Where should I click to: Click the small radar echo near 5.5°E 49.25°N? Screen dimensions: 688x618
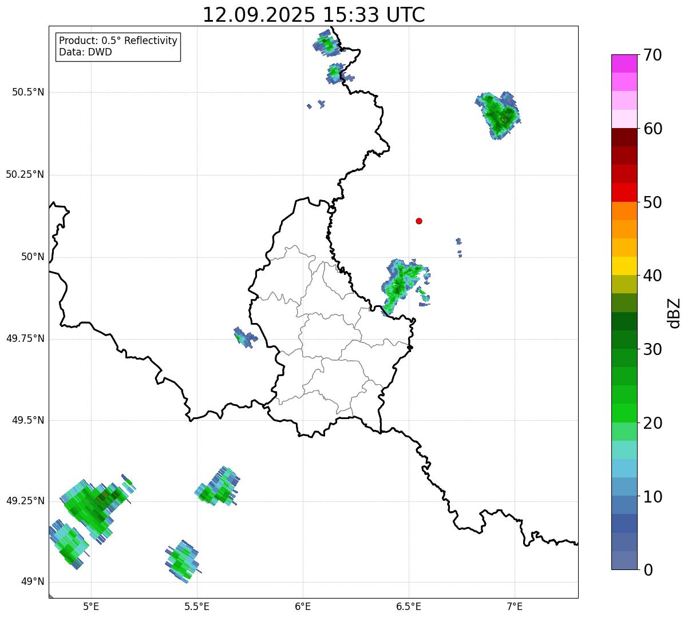(x=218, y=487)
